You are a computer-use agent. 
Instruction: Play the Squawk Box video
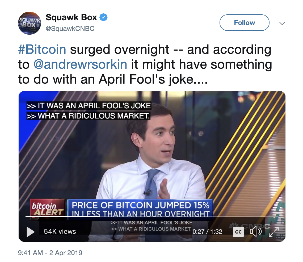click(x=31, y=232)
